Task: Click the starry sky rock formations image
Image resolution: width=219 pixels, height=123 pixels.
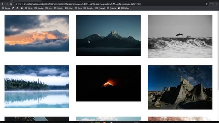Action: pyautogui.click(x=180, y=87)
